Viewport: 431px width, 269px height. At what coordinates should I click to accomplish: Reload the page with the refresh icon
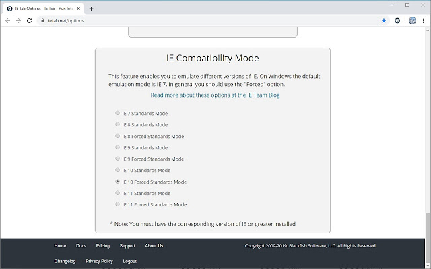click(x=29, y=21)
